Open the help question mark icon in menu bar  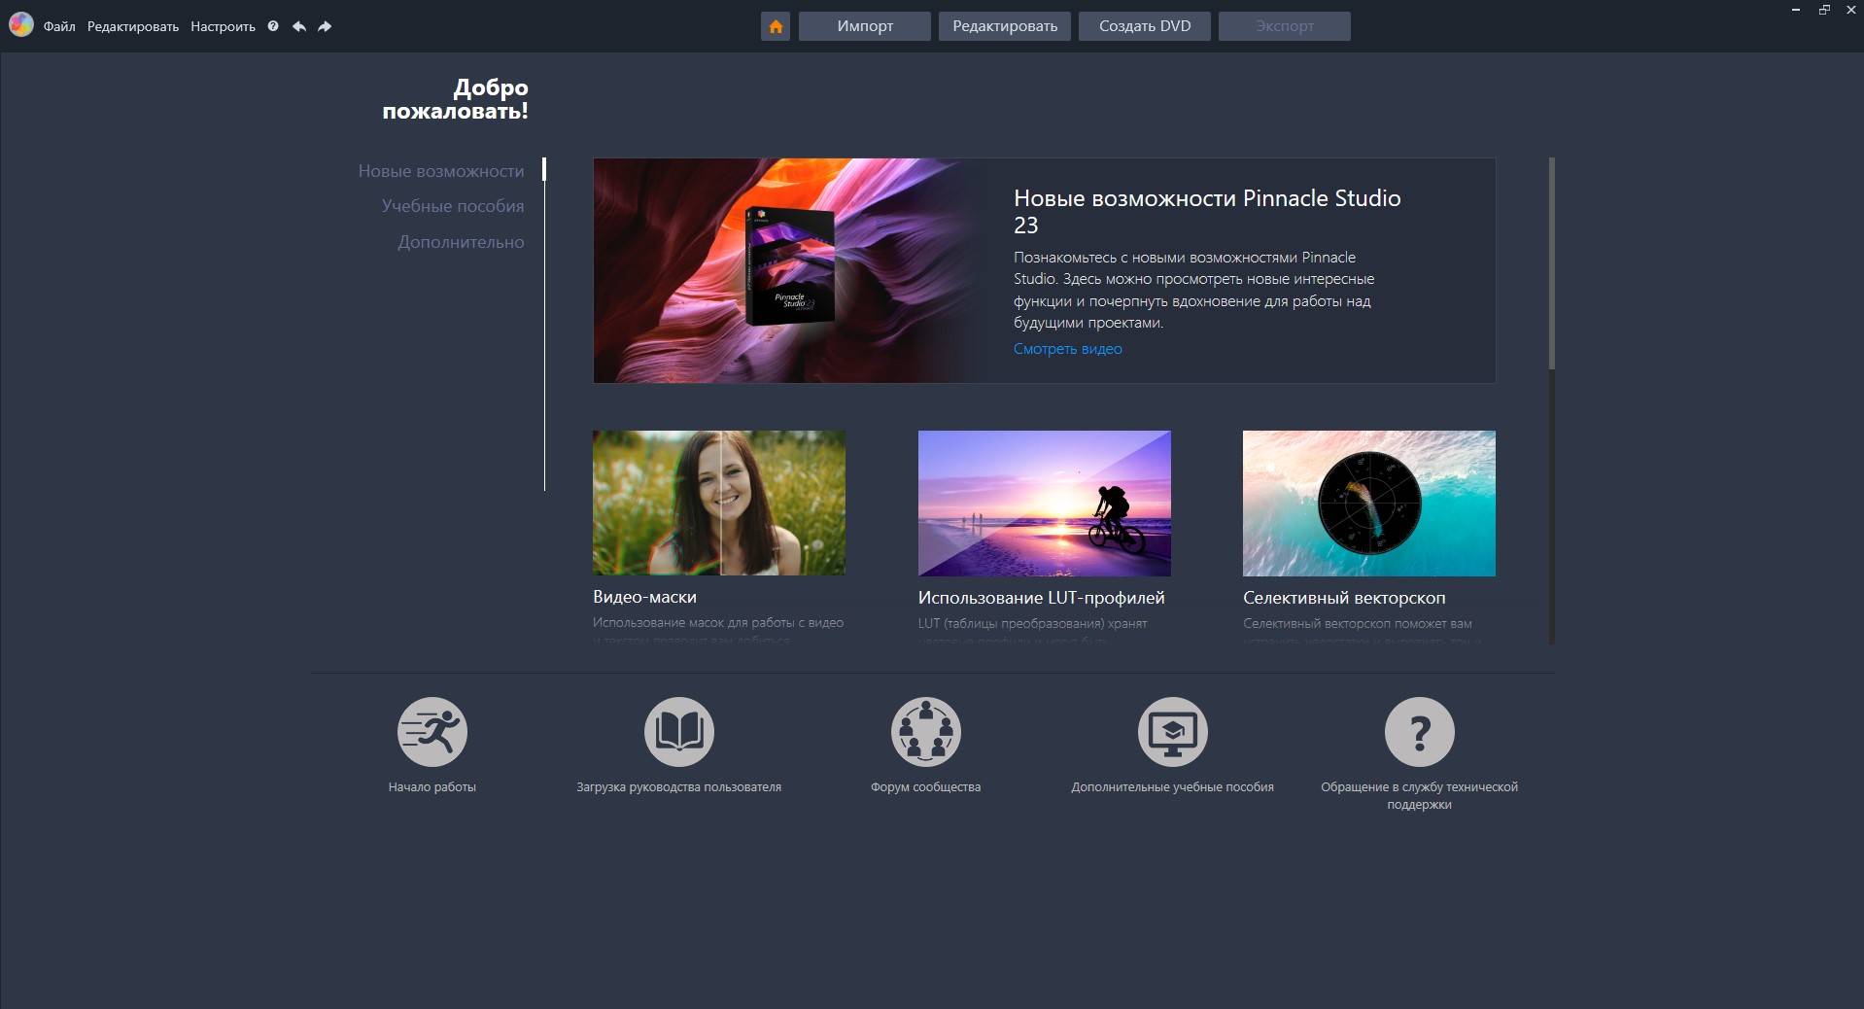(273, 26)
